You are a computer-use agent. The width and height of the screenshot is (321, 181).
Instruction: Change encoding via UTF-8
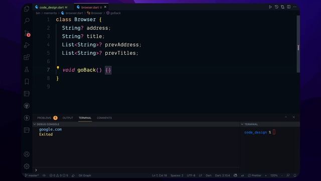tap(191, 175)
